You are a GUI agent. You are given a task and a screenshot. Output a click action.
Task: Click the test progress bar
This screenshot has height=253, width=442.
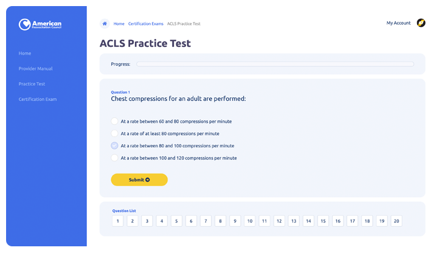[275, 64]
